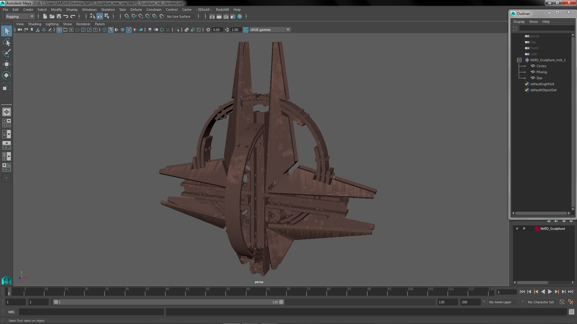Toggle playback P on NATO_Sculpture layer
The image size is (577, 324).
[524, 229]
